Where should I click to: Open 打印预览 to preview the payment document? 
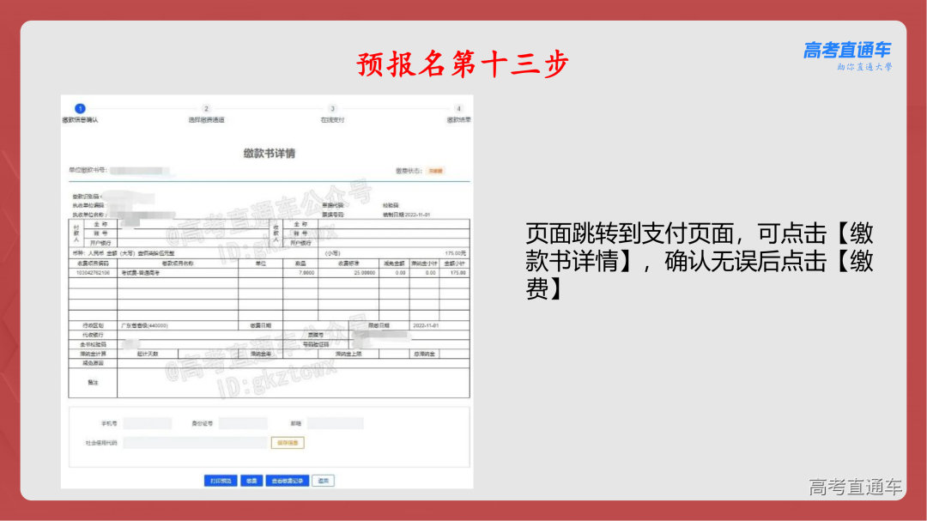(221, 479)
